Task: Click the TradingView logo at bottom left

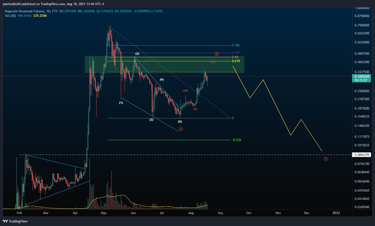Action: [x=15, y=221]
